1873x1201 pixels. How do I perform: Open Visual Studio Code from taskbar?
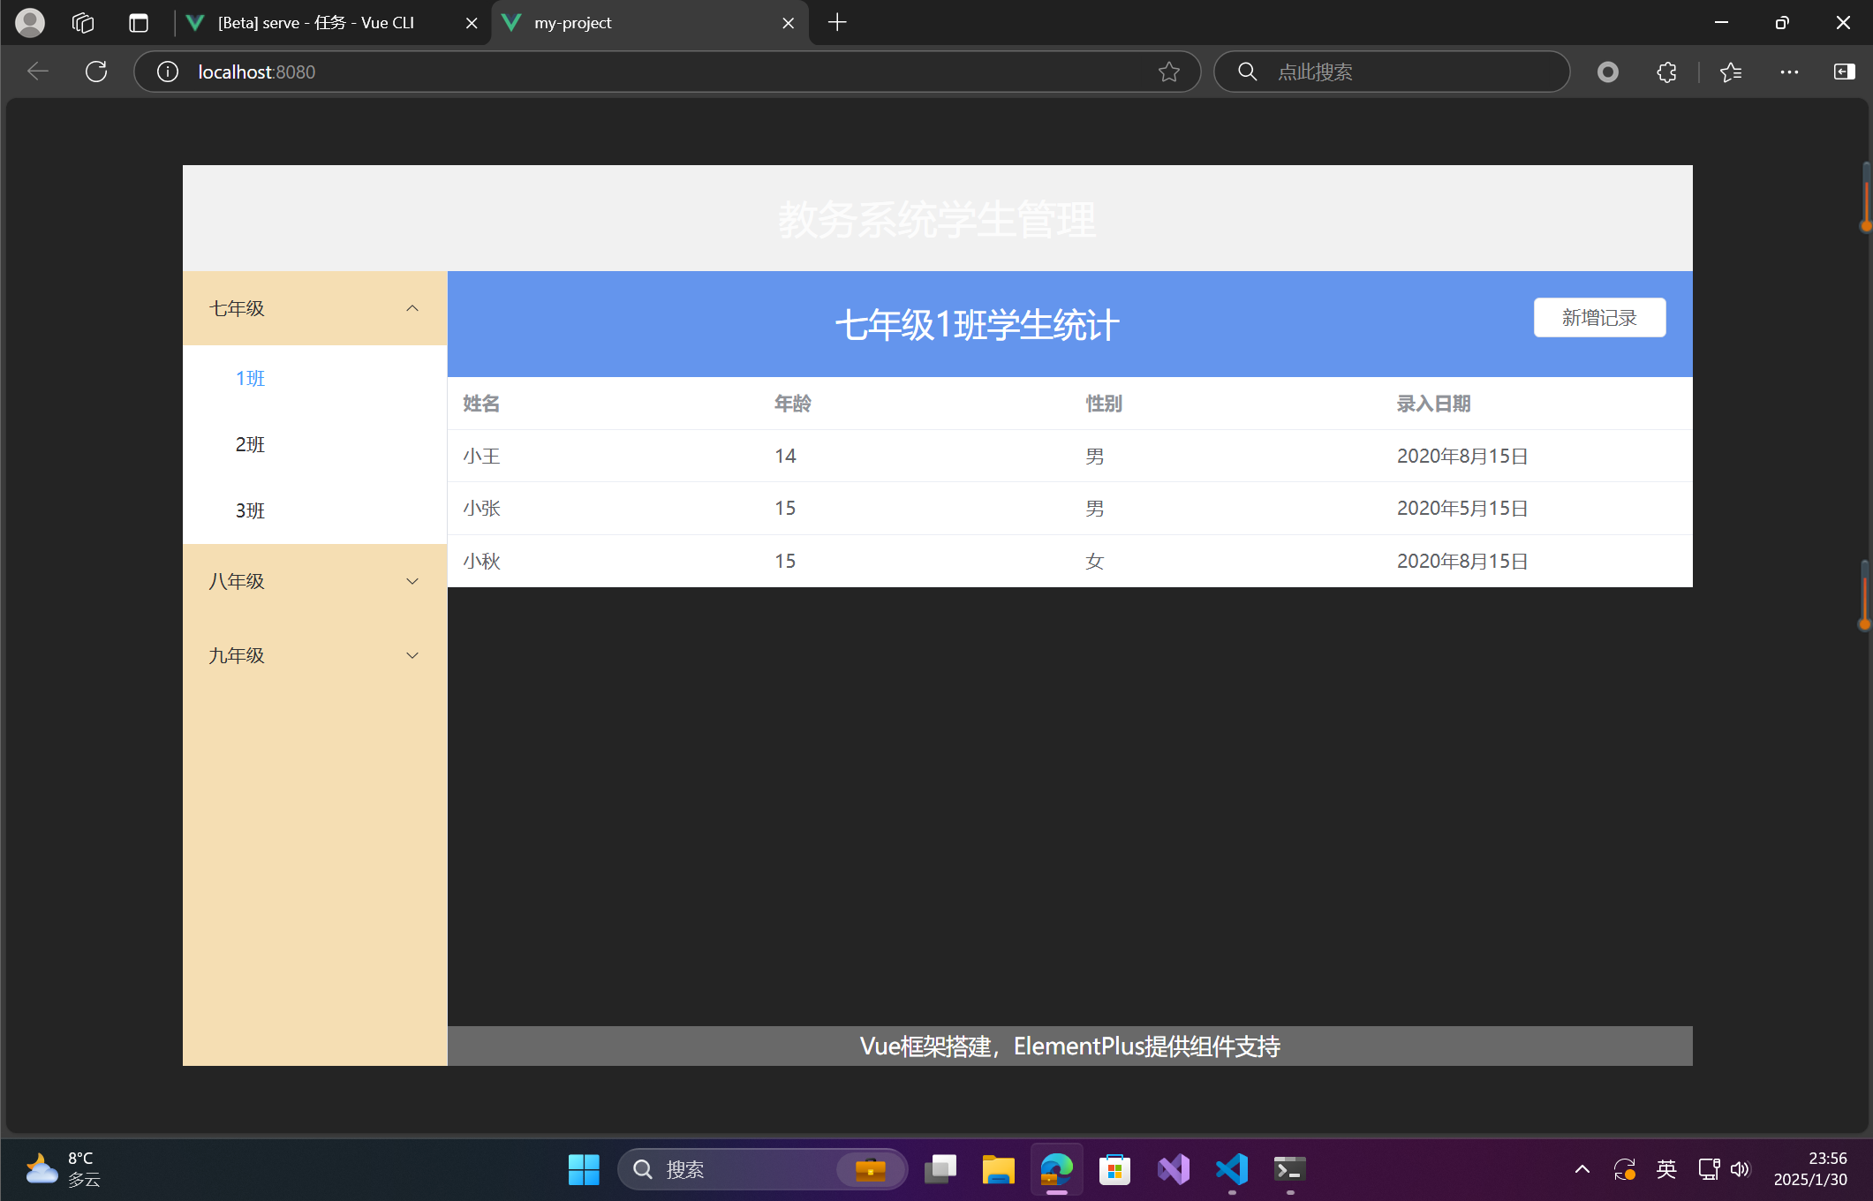(1232, 1169)
